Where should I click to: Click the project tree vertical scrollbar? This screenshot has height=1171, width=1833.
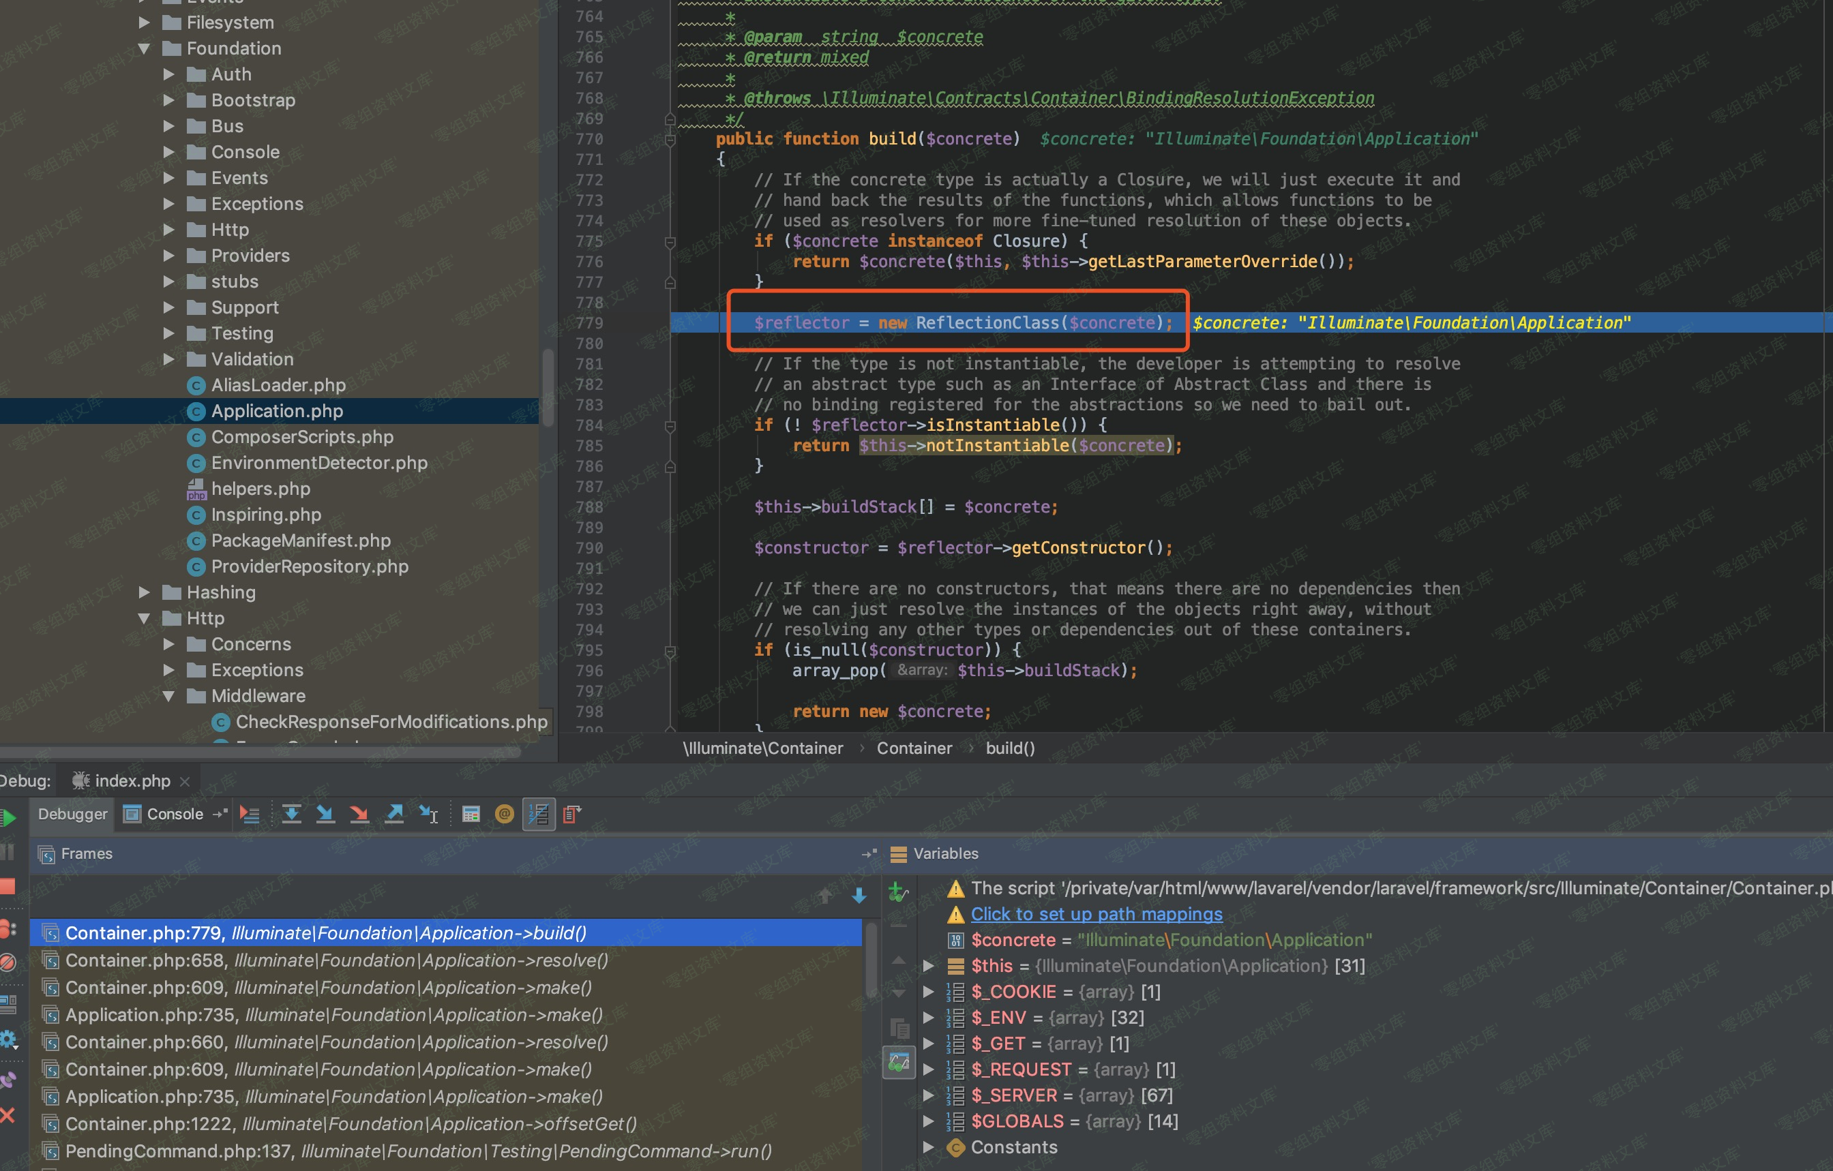548,388
